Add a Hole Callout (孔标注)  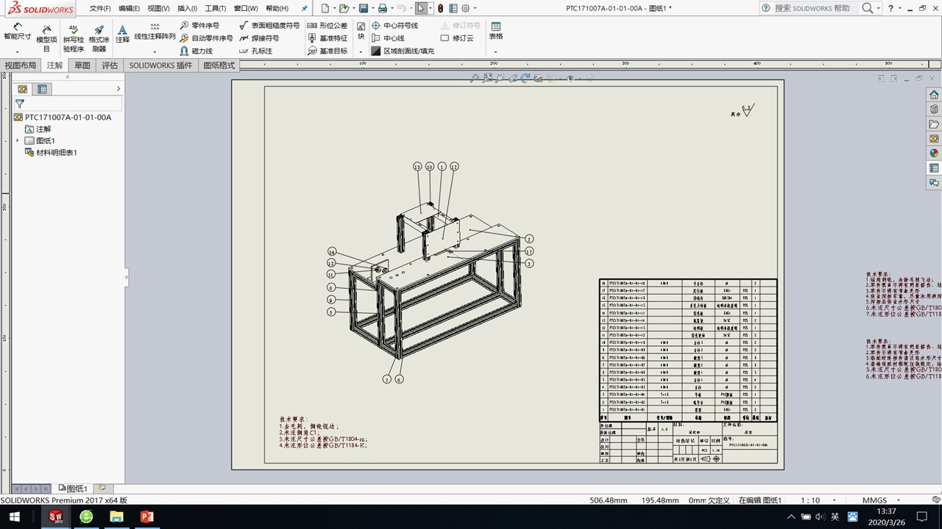[x=255, y=51]
